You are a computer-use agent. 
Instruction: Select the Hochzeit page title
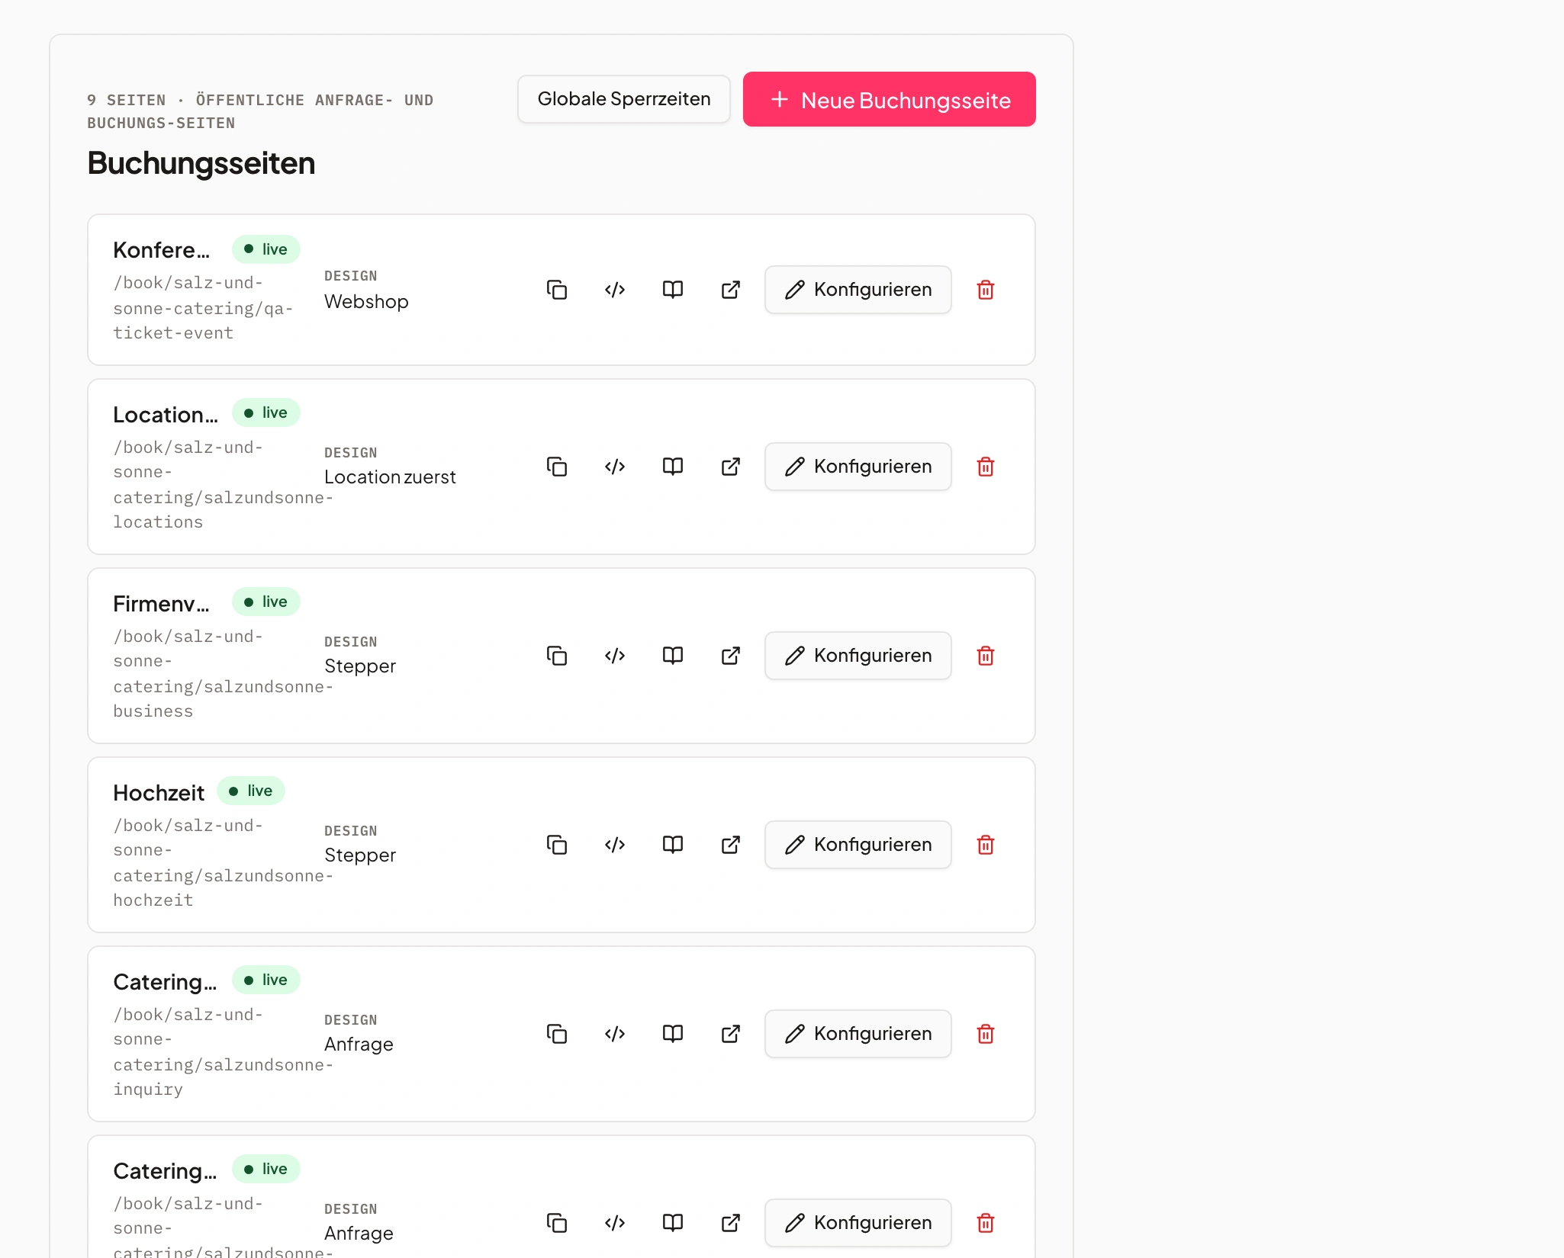tap(159, 793)
